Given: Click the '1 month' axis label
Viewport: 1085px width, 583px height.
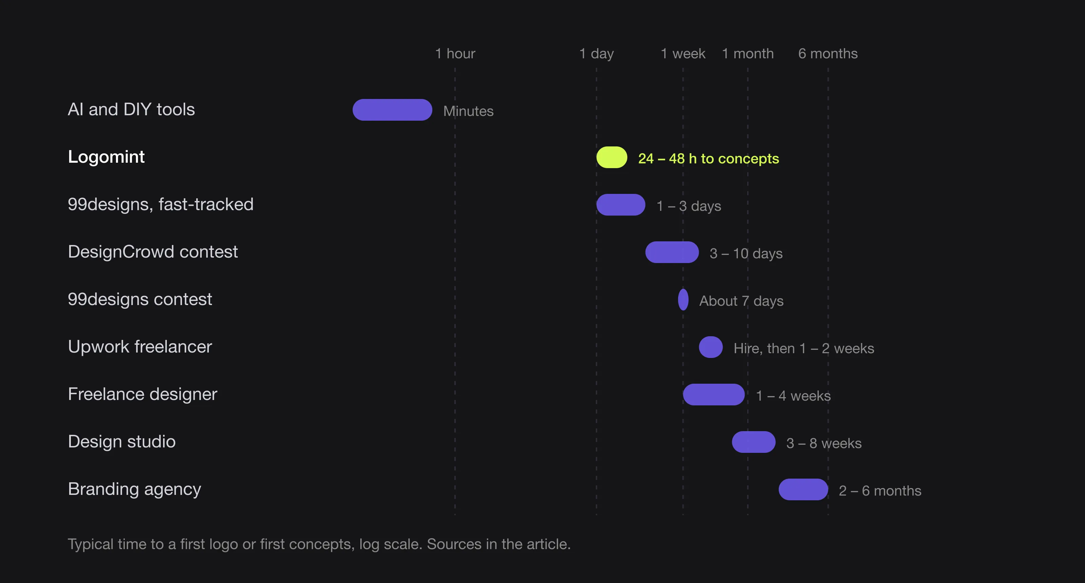Looking at the screenshot, I should [x=748, y=54].
